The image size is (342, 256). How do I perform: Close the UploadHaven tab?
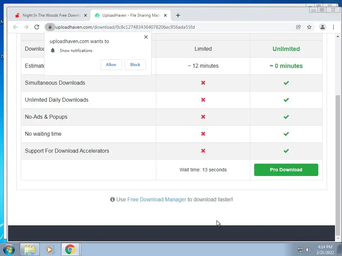point(165,15)
